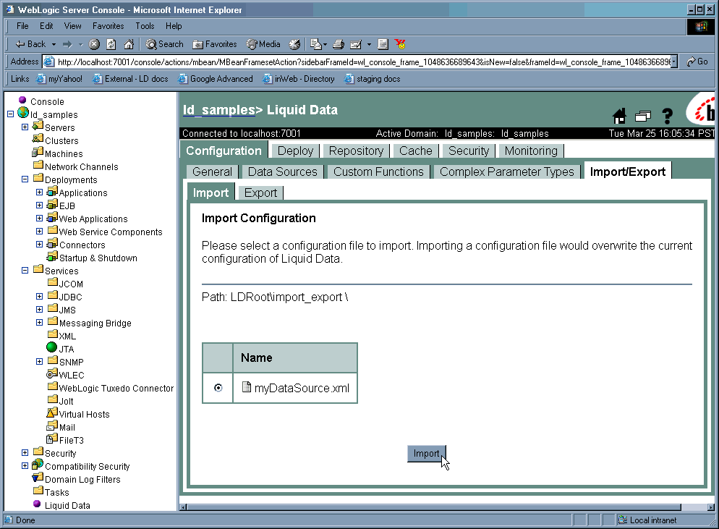Click the Refresh page icon

tap(111, 44)
